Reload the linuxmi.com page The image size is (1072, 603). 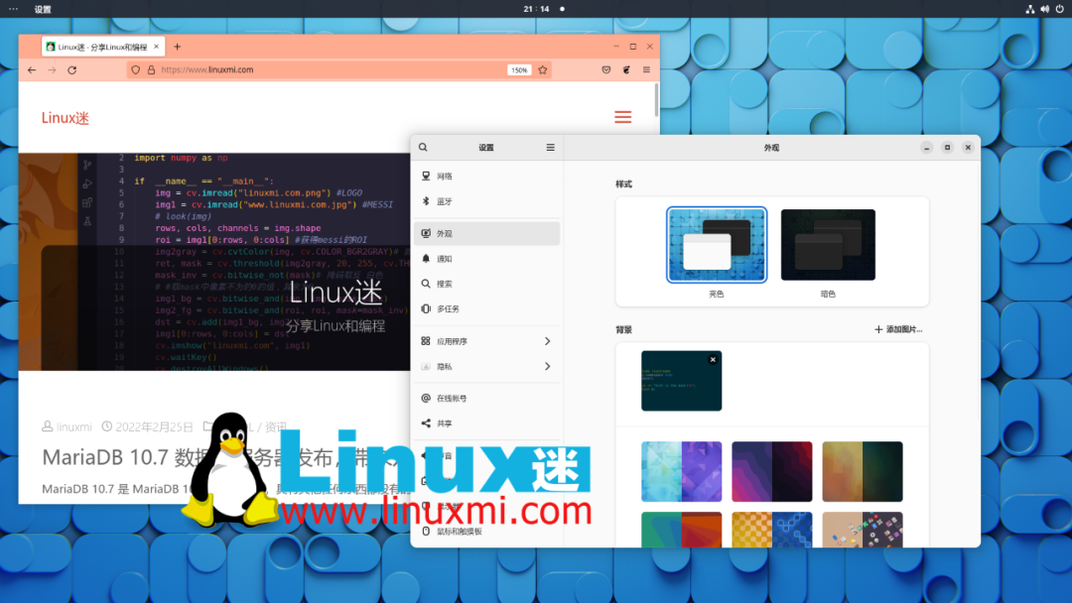point(71,69)
